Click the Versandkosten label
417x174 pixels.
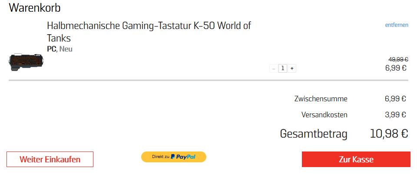point(324,115)
